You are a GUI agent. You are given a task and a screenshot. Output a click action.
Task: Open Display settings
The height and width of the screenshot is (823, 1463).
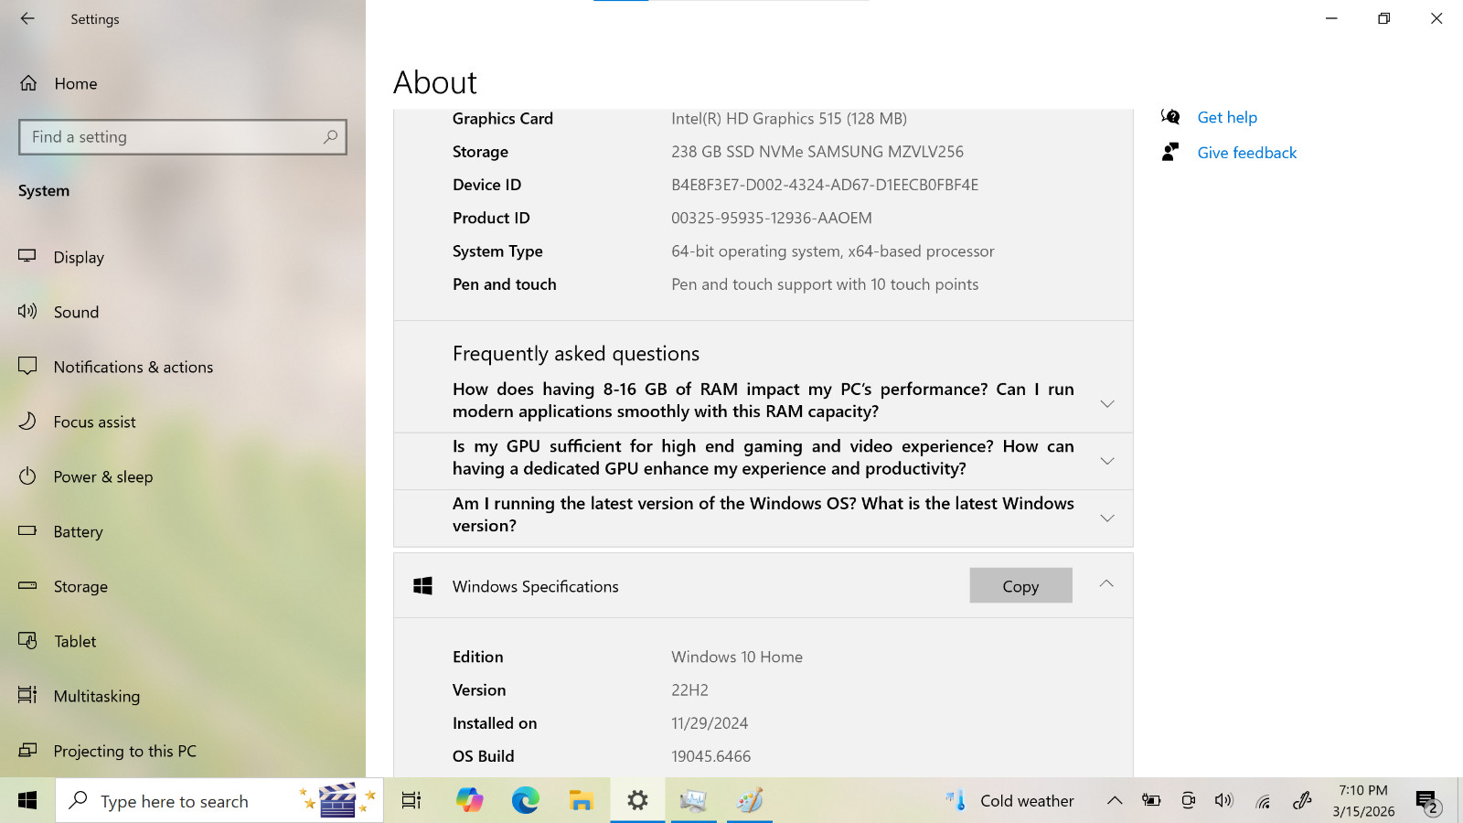coord(183,257)
